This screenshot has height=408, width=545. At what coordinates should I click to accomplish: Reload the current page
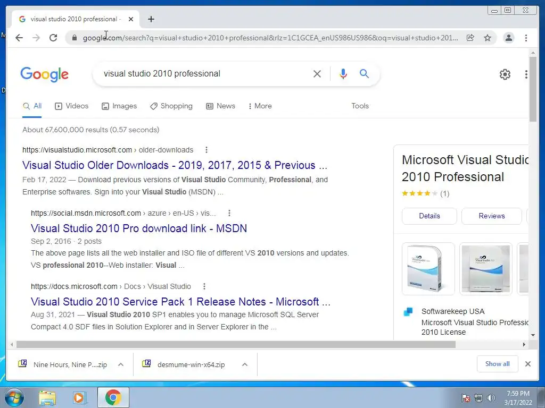53,38
